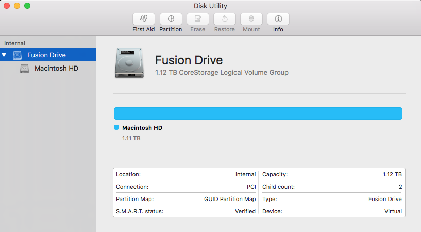Click the Restore toolbar icon
The height and width of the screenshot is (232, 421).
225,19
